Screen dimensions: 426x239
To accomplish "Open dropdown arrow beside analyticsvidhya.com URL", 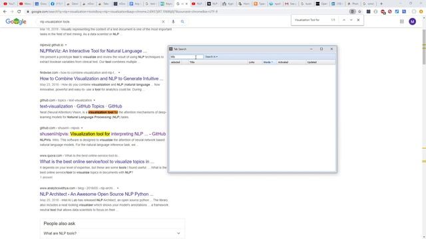I will point(118,188).
